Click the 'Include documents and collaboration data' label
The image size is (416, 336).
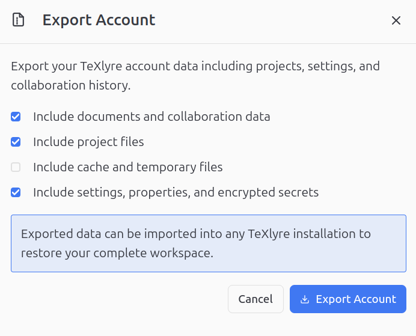(x=151, y=117)
